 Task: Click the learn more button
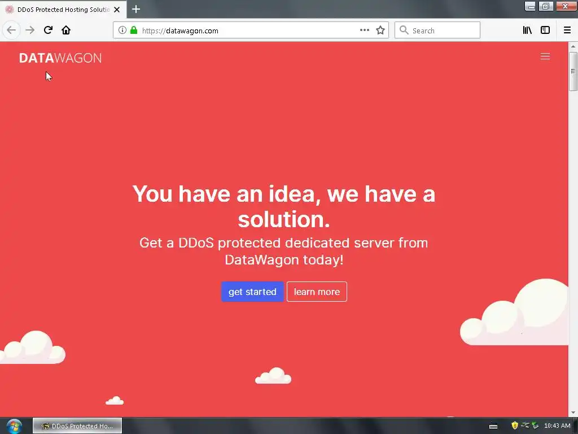click(317, 292)
